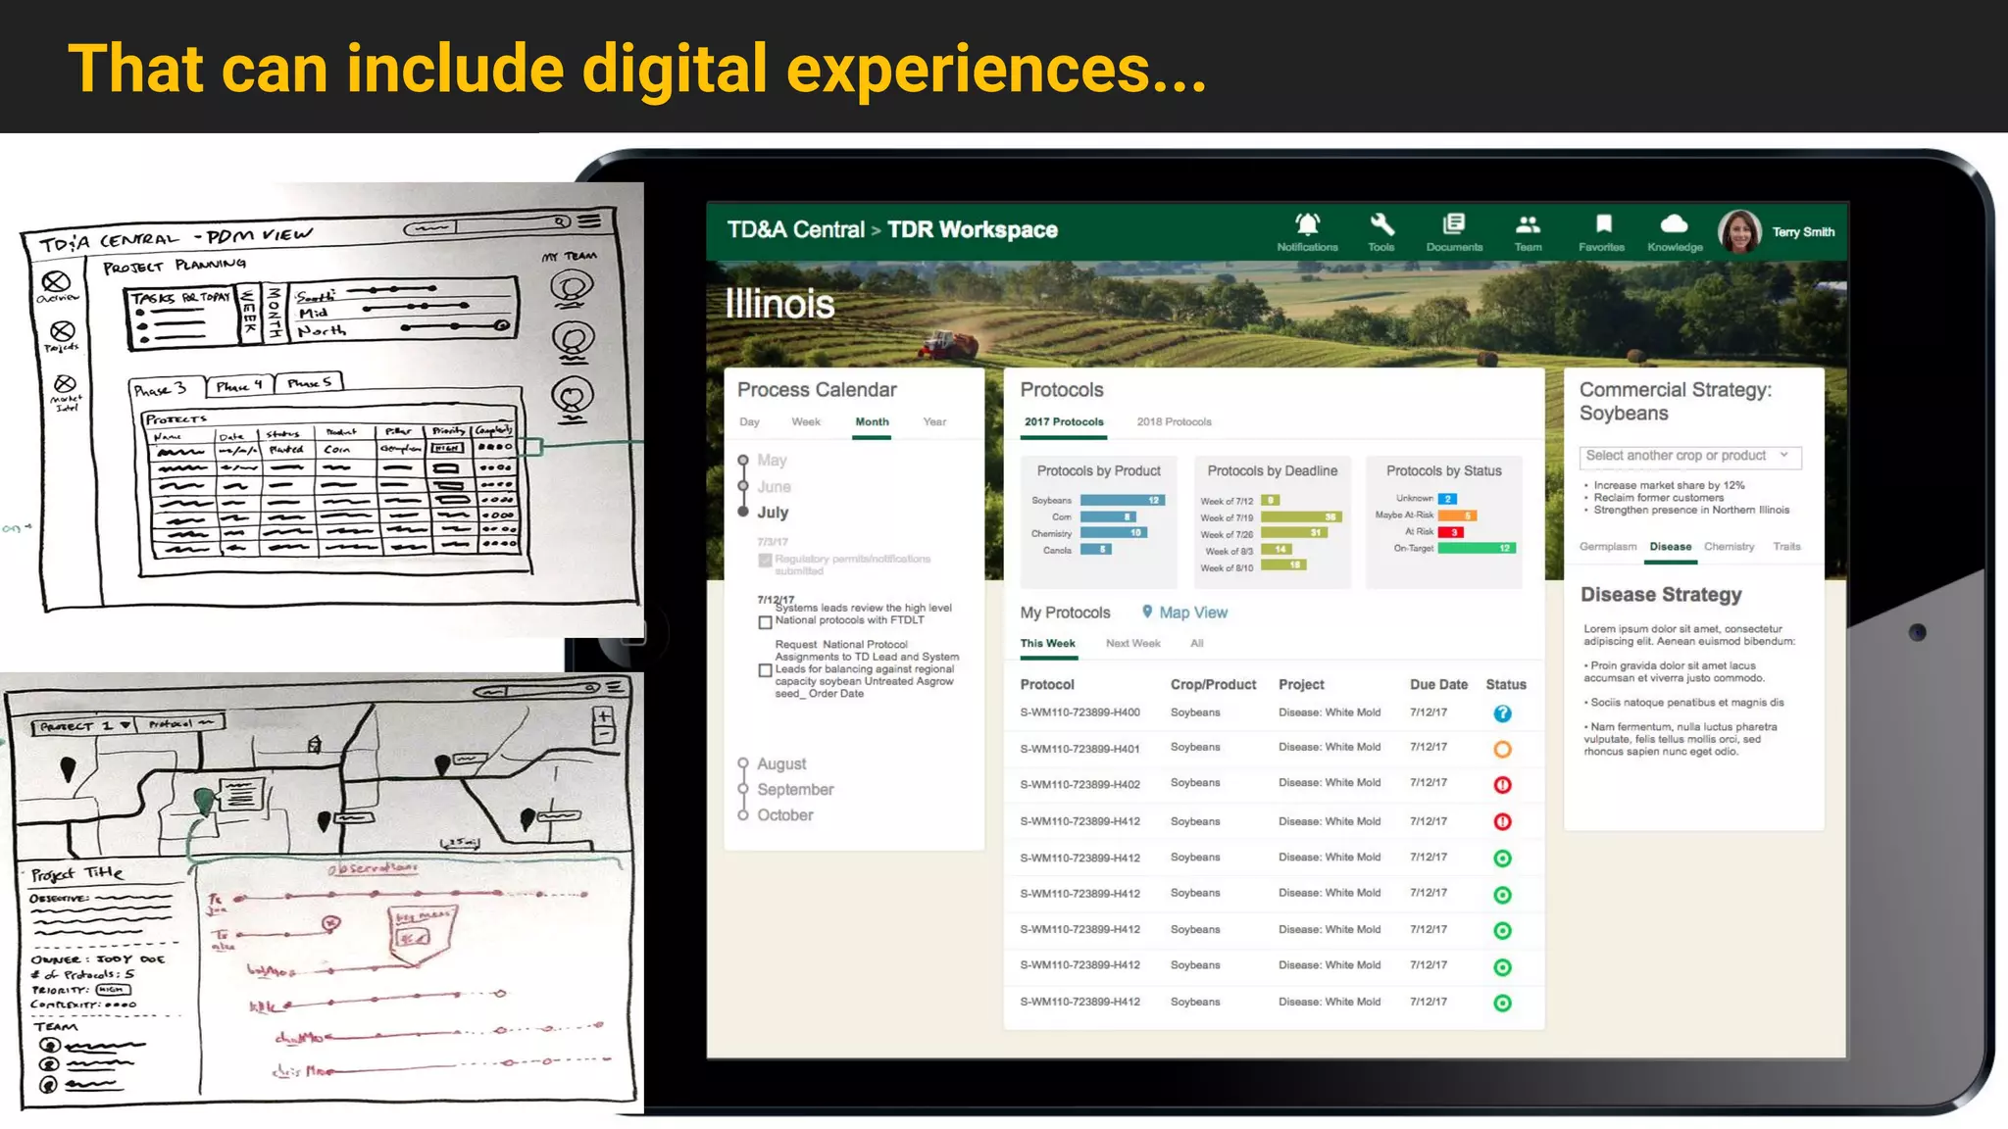Open the Chemistry strategy tab

click(1729, 547)
